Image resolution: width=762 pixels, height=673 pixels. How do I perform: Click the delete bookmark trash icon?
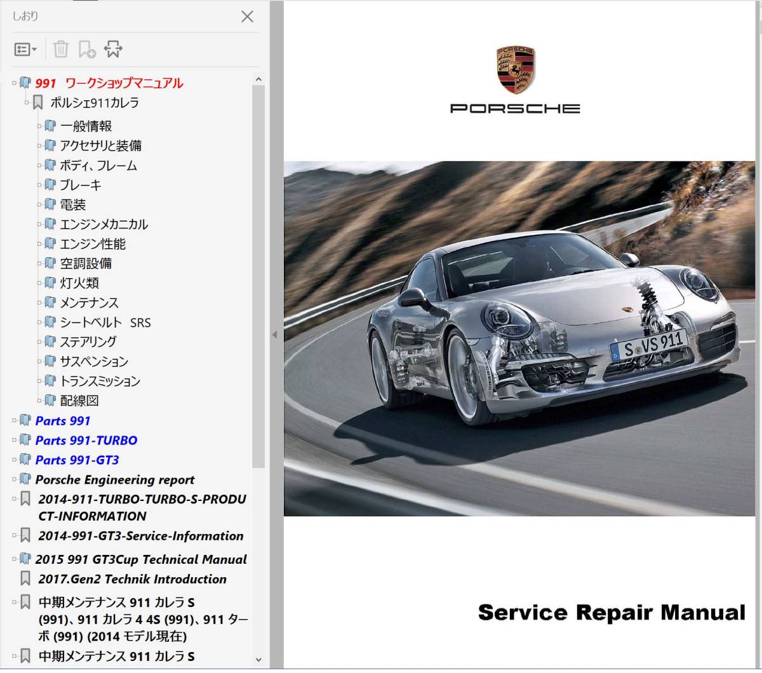pos(61,50)
